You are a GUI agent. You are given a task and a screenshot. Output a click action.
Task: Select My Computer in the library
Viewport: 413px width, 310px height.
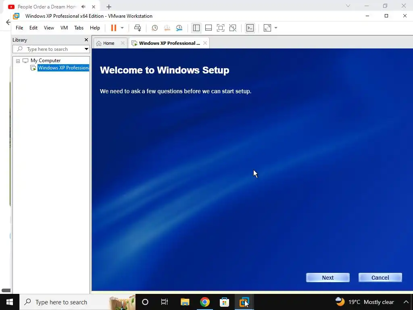tap(46, 61)
